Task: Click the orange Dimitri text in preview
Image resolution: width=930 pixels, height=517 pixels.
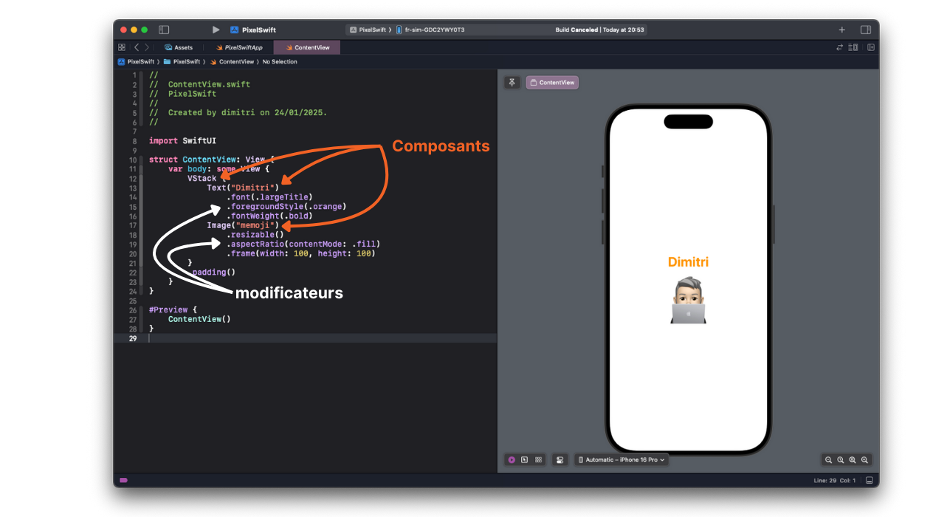Action: click(688, 262)
